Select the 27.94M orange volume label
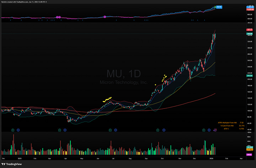The image size is (256, 168). click(250, 149)
